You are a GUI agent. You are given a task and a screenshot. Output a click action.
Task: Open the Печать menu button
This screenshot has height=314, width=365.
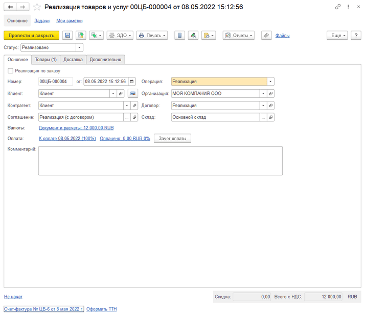[152, 35]
